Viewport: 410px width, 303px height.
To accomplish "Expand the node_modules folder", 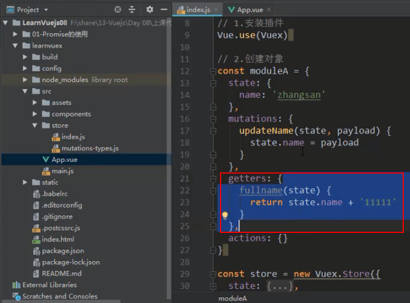I will point(25,80).
